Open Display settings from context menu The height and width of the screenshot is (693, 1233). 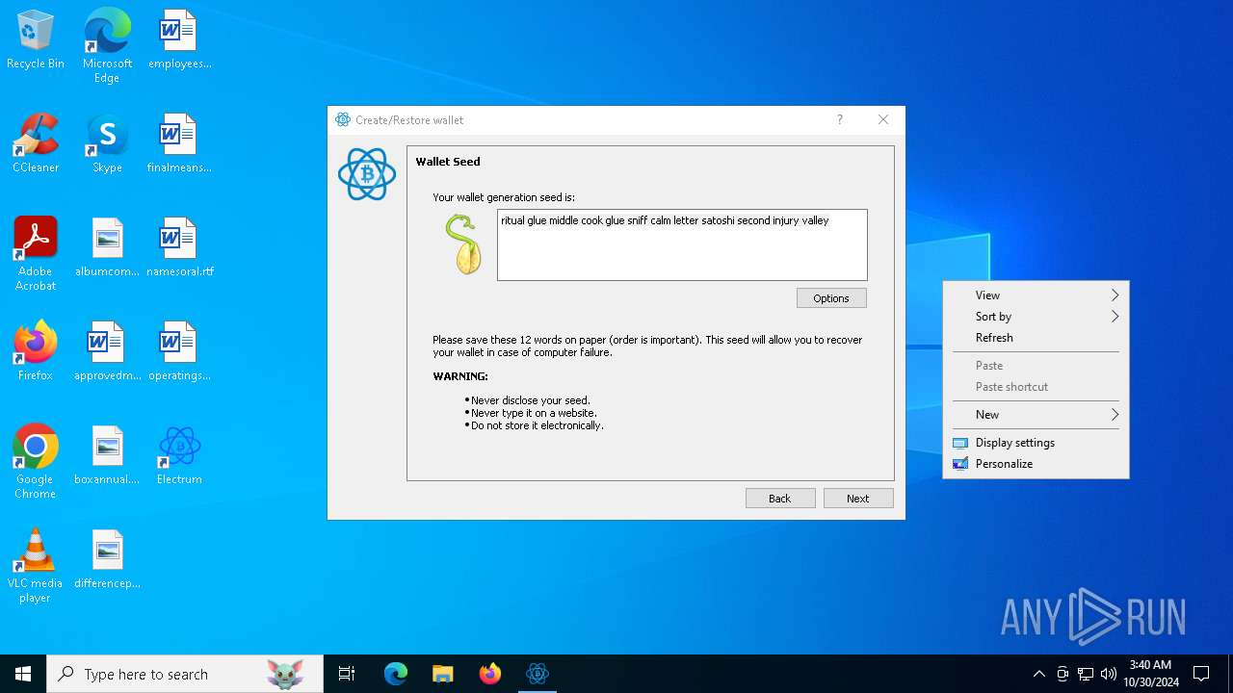pos(1036,443)
